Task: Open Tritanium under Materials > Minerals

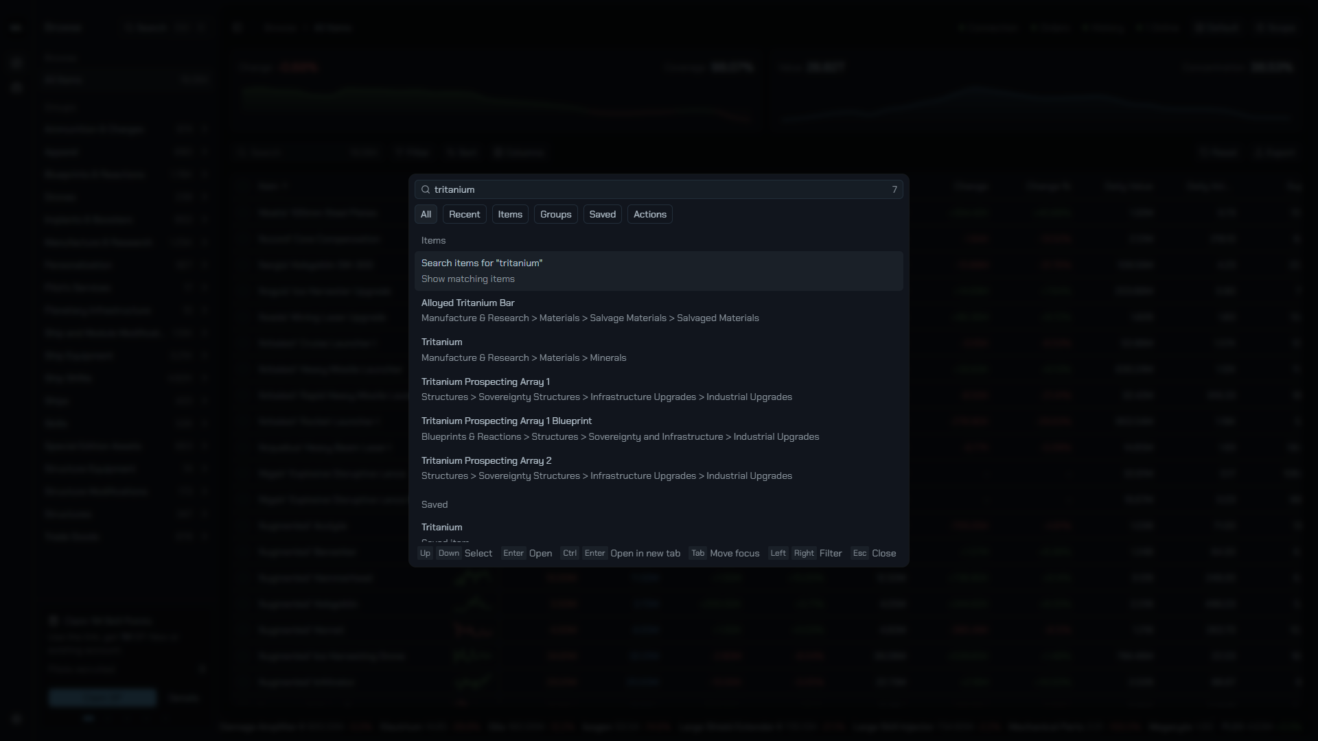Action: click(x=659, y=350)
